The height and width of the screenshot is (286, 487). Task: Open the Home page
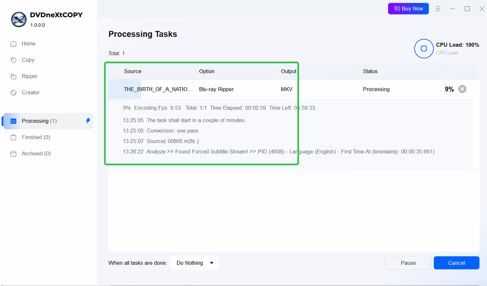click(x=29, y=44)
